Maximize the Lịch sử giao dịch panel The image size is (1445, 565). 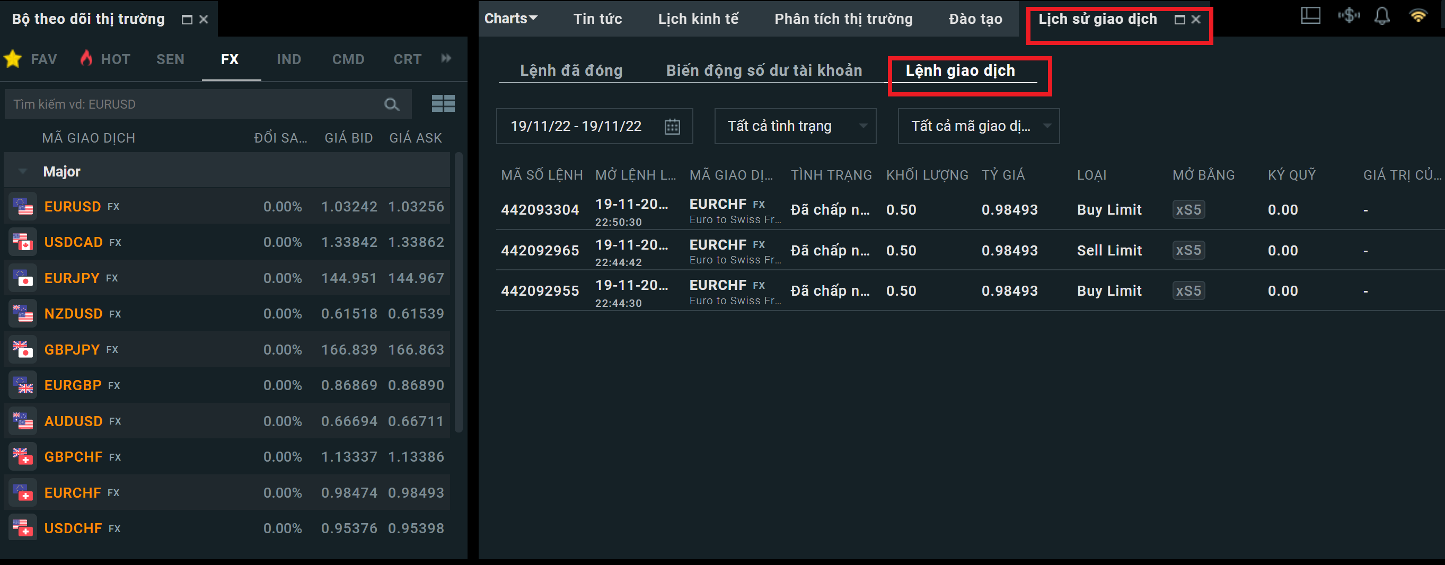coord(1179,20)
